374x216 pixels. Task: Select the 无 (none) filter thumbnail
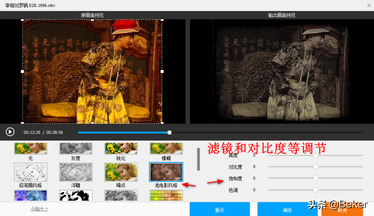point(30,148)
